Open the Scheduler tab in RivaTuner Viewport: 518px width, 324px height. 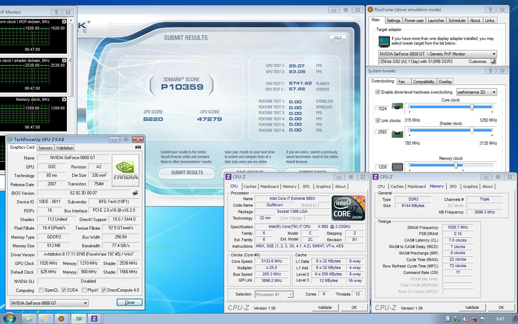pyautogui.click(x=457, y=21)
